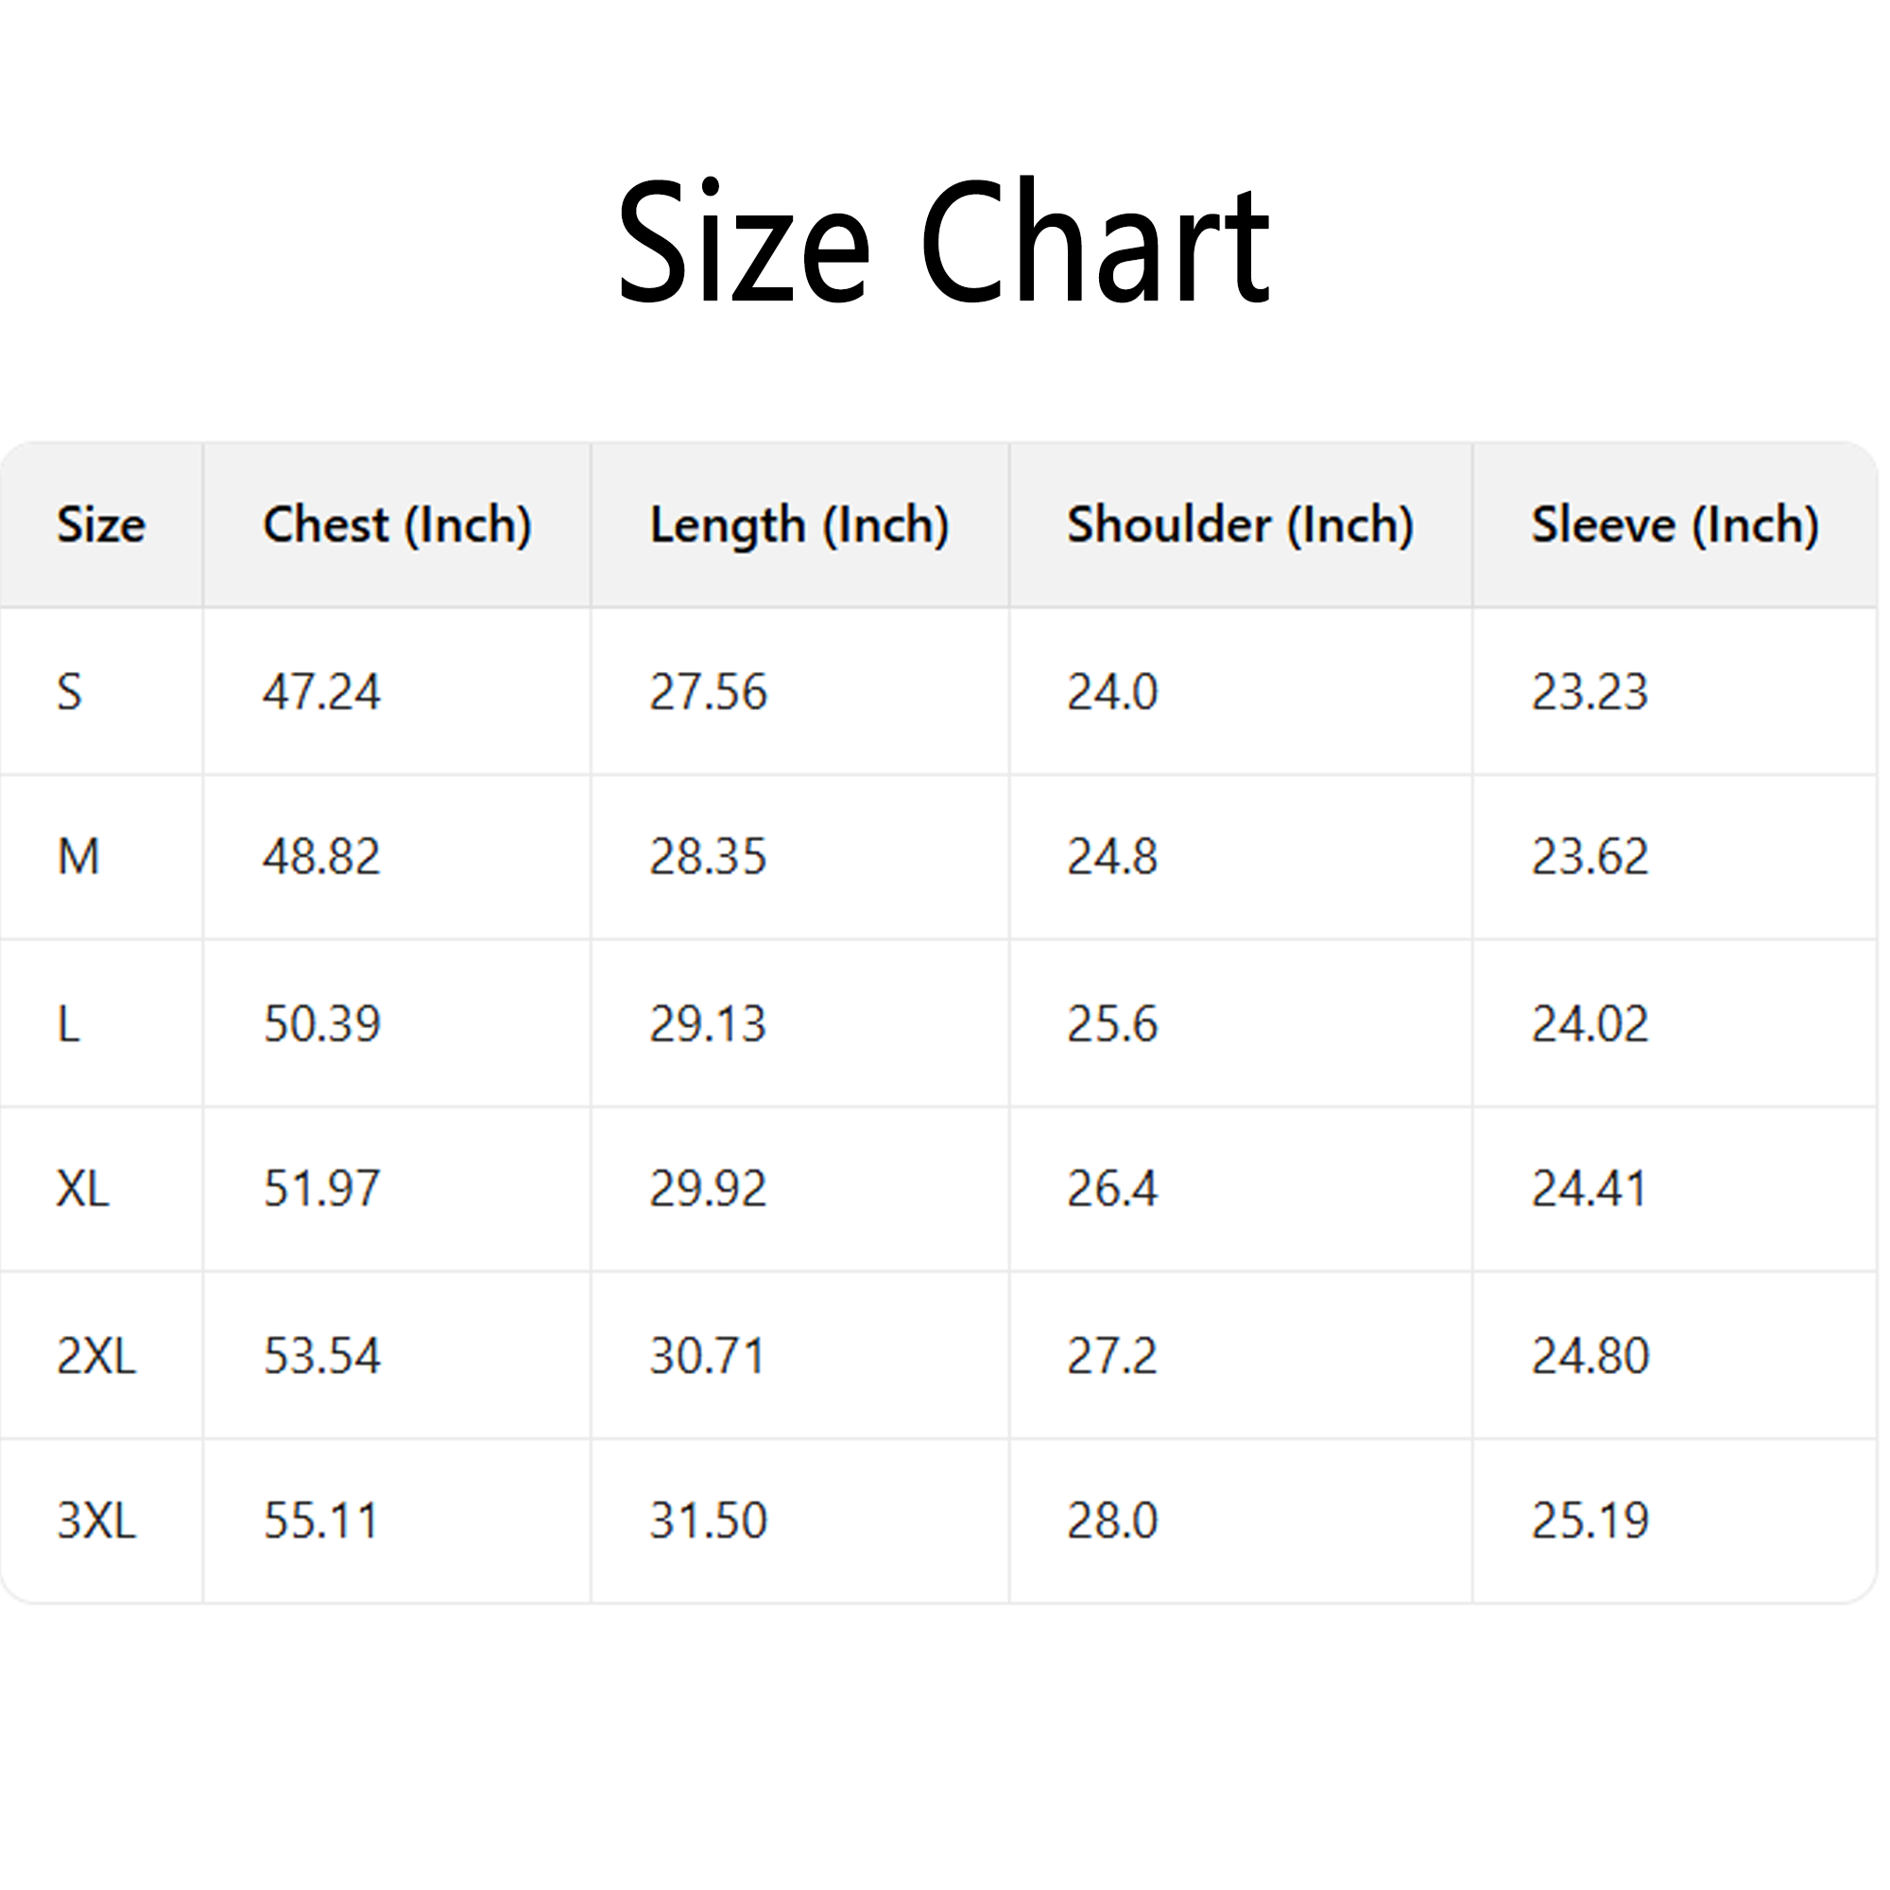Select length value 31.50
1890x1890 pixels.
[x=708, y=1521]
